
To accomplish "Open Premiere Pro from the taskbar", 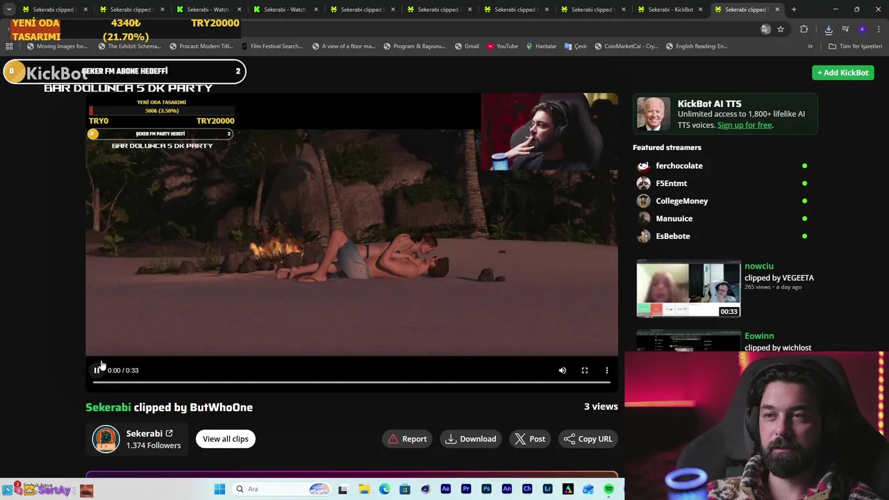I will pyautogui.click(x=466, y=490).
